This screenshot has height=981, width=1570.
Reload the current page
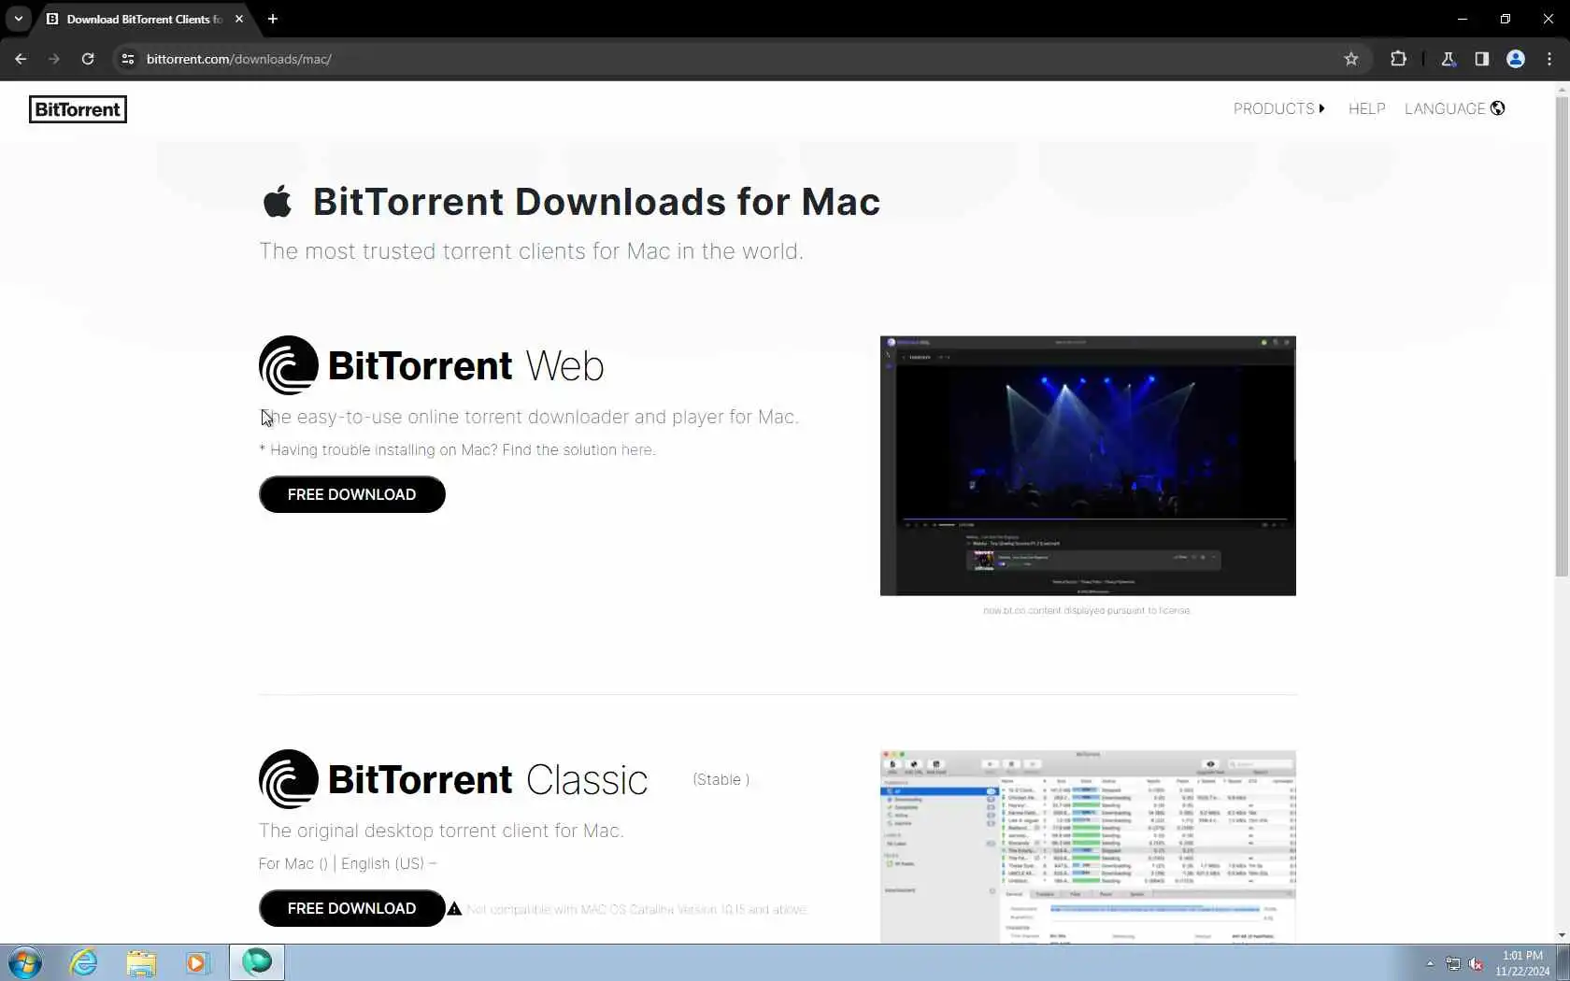[88, 59]
